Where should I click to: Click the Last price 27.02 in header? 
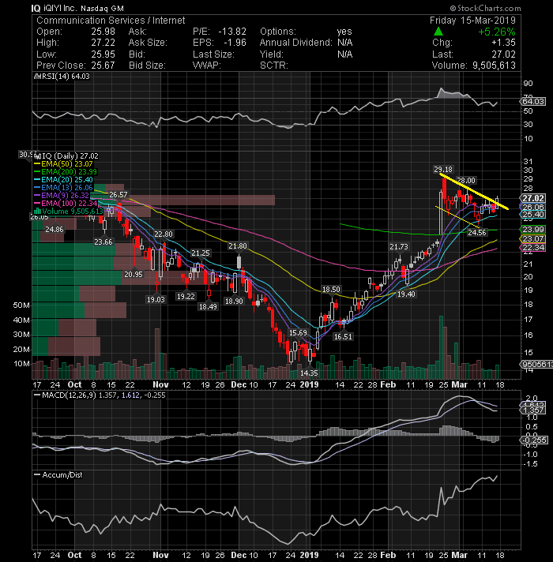(503, 54)
